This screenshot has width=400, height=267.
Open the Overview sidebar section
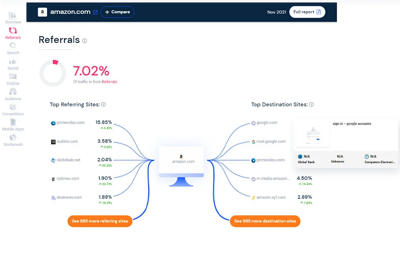(13, 18)
